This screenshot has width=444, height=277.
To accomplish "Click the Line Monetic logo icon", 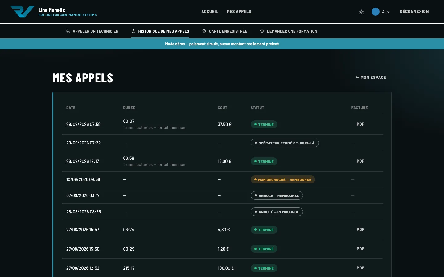I will (23, 12).
